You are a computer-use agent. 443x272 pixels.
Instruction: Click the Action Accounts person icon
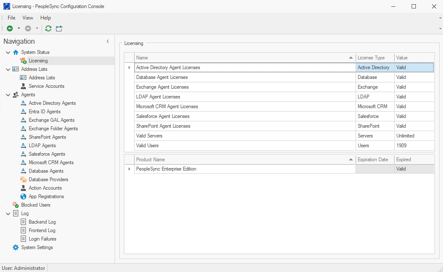click(23, 188)
